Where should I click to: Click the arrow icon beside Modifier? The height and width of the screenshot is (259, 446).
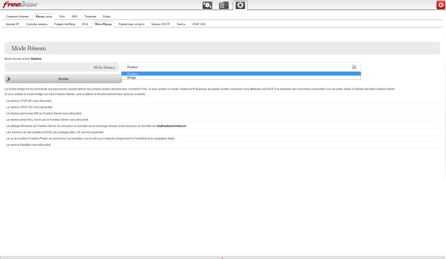[x=8, y=78]
